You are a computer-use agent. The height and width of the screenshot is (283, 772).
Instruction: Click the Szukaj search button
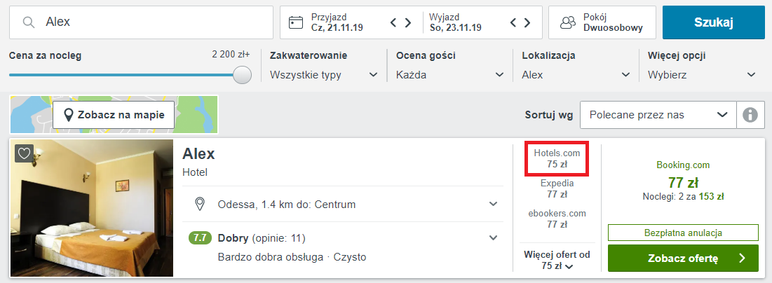713,22
